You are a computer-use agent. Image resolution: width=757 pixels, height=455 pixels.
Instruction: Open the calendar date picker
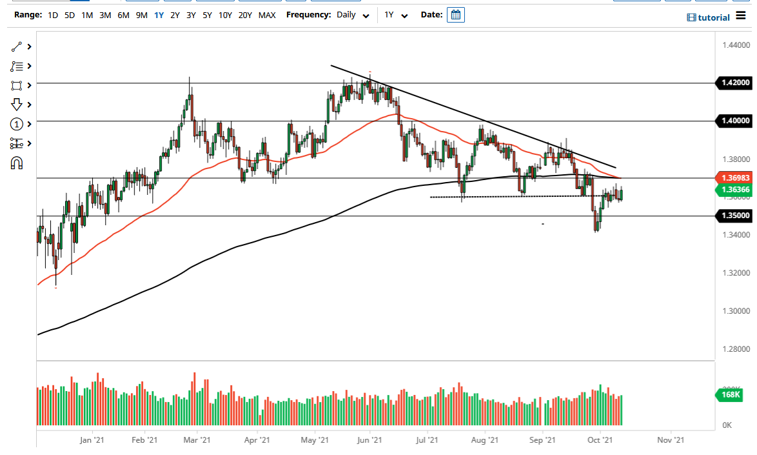455,15
